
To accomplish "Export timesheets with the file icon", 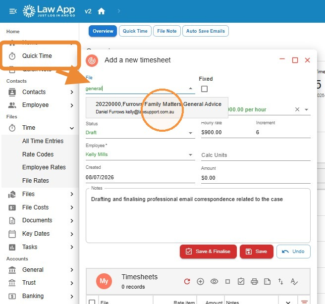I will pyautogui.click(x=268, y=281).
